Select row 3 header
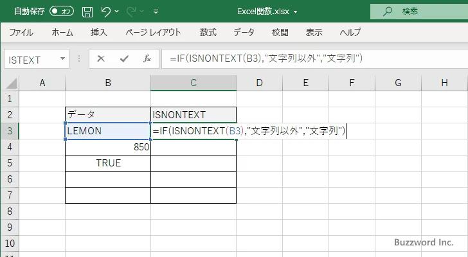This screenshot has height=257, width=468. (10, 131)
